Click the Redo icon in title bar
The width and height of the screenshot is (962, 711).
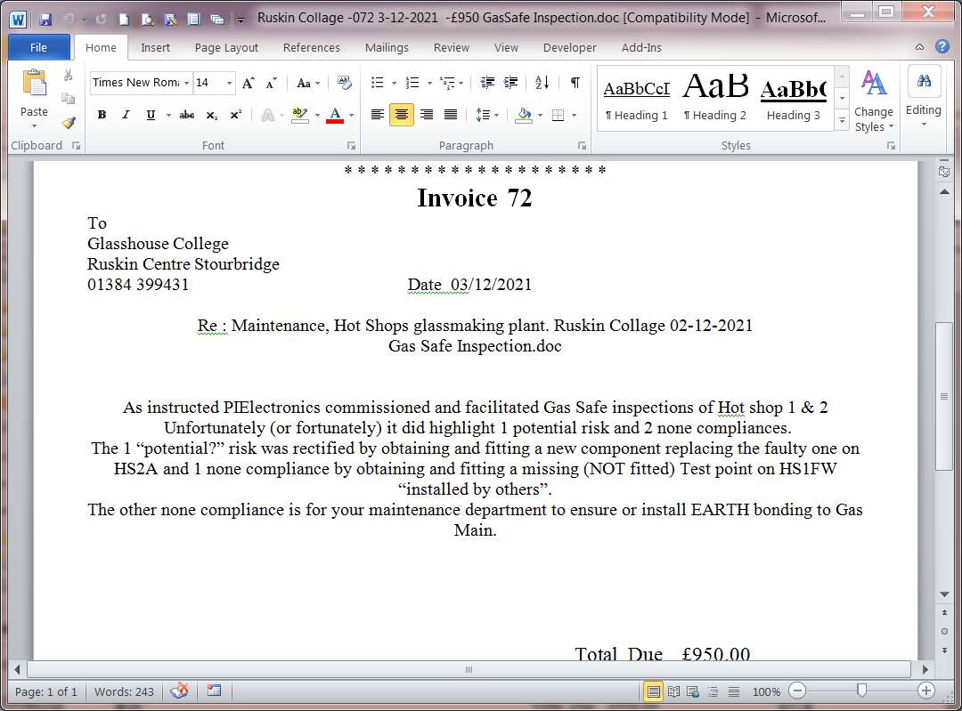[102, 19]
